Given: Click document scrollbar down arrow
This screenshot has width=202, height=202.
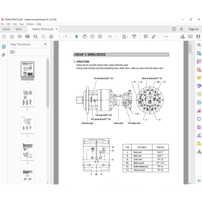Looking at the screenshot, I should [190, 183].
